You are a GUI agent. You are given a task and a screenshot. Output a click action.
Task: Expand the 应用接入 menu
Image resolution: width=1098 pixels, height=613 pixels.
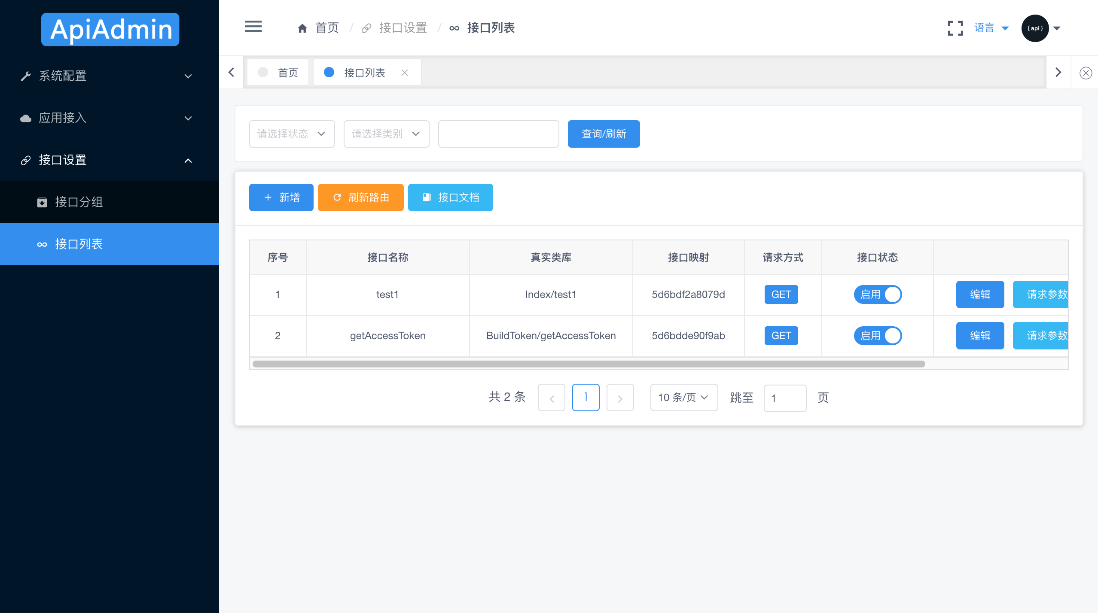tap(110, 118)
